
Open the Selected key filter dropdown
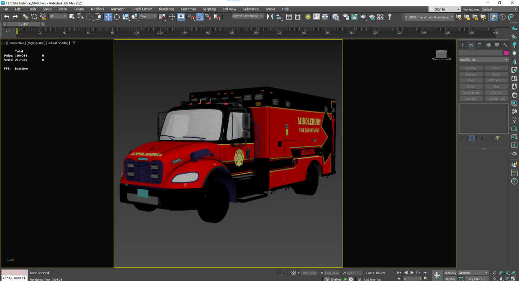coord(473,273)
